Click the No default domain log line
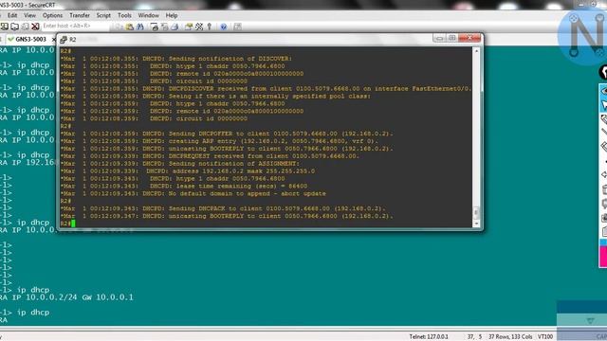 [x=193, y=193]
